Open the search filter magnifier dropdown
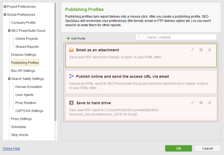The width and height of the screenshot is (224, 155). tap(141, 37)
